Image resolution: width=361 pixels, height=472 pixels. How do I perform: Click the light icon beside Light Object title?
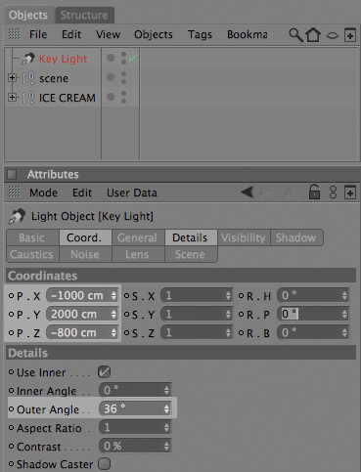click(x=17, y=216)
